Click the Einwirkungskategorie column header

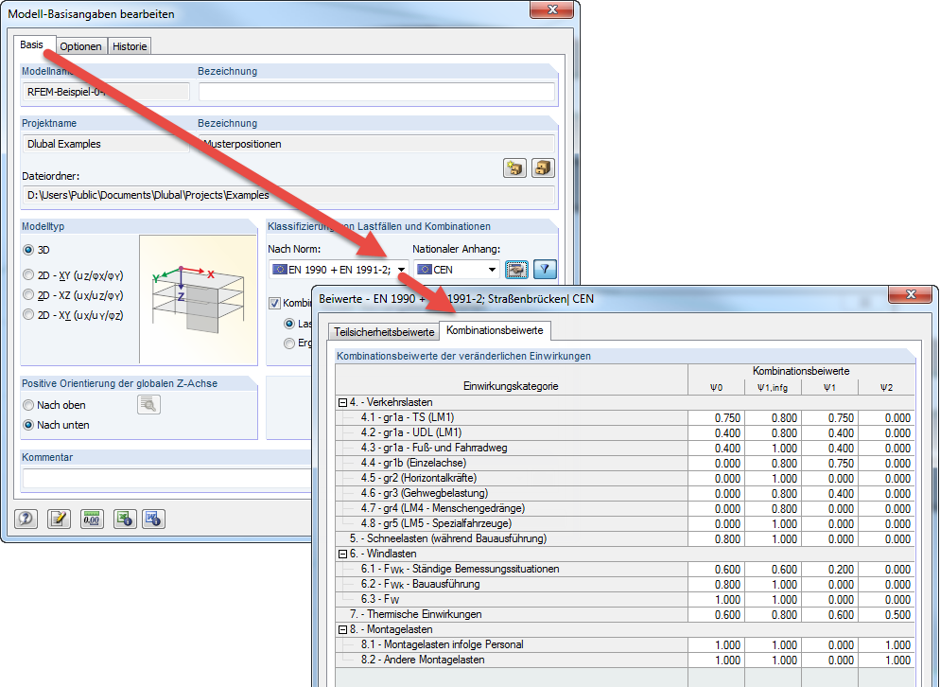pyautogui.click(x=512, y=379)
